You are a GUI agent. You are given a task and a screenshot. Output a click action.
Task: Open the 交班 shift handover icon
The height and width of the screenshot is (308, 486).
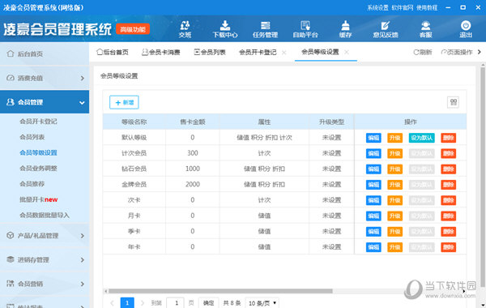click(185, 29)
